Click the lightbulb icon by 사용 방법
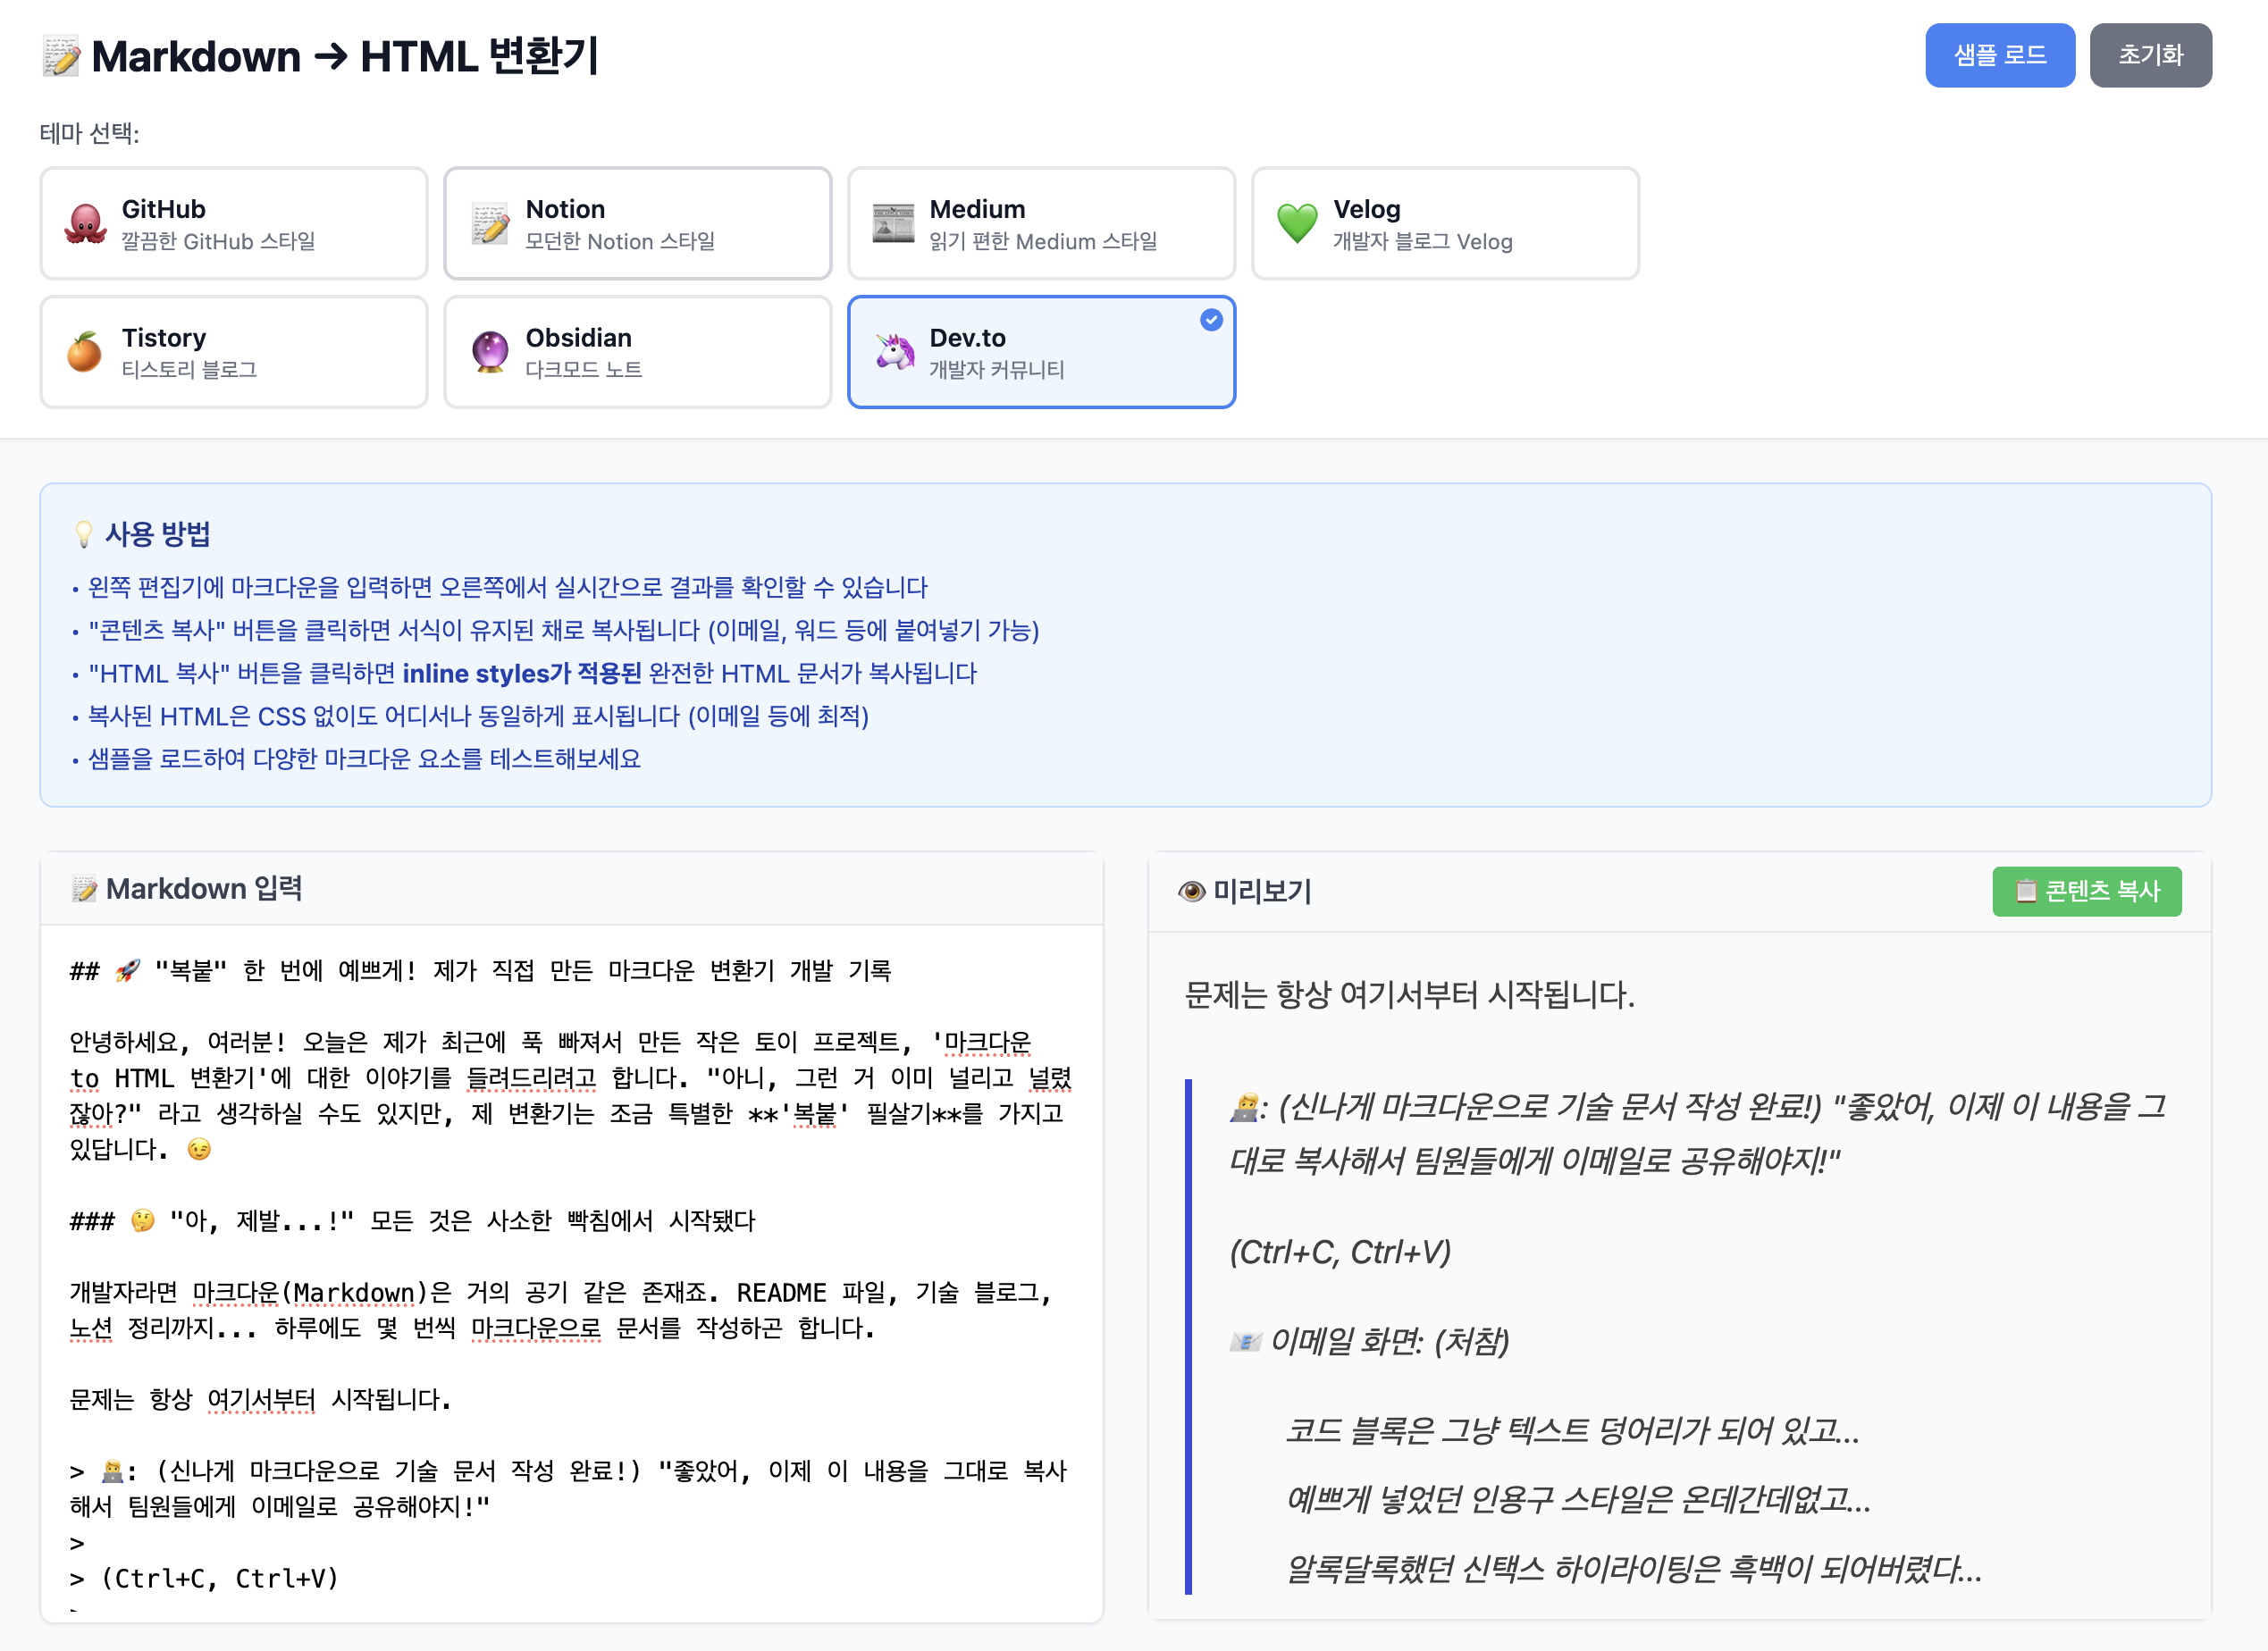The image size is (2268, 1651). coord(84,534)
